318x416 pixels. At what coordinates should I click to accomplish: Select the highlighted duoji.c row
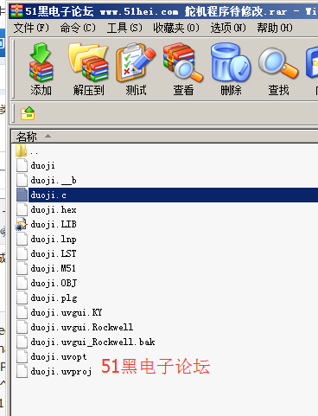coord(173,195)
